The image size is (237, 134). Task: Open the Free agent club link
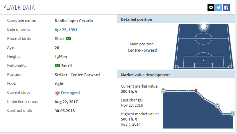[70, 93]
